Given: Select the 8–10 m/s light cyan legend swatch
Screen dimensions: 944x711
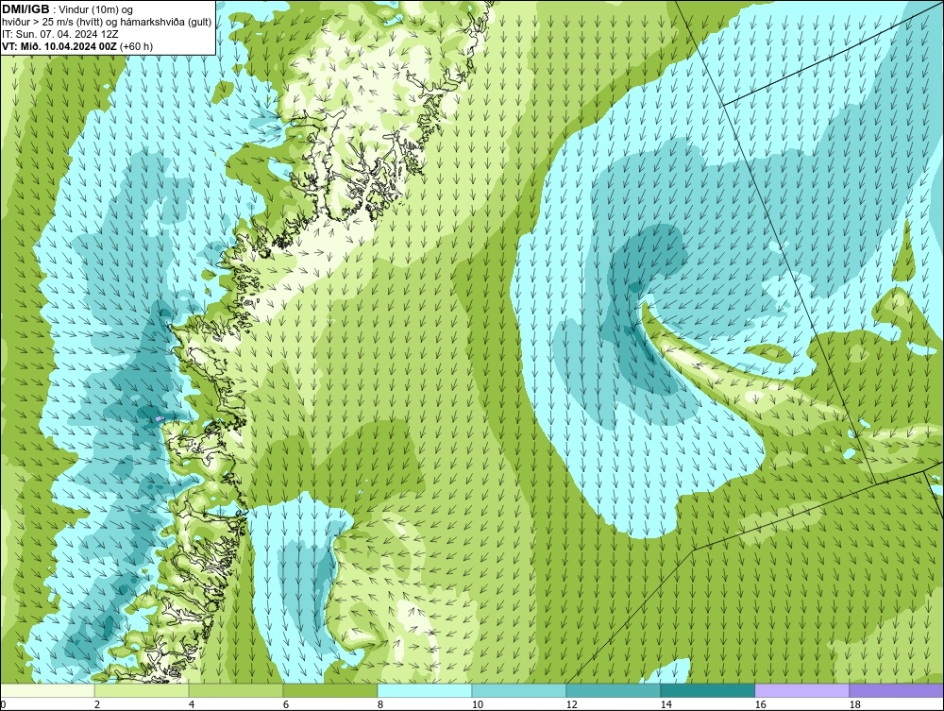Looking at the screenshot, I should click(425, 690).
